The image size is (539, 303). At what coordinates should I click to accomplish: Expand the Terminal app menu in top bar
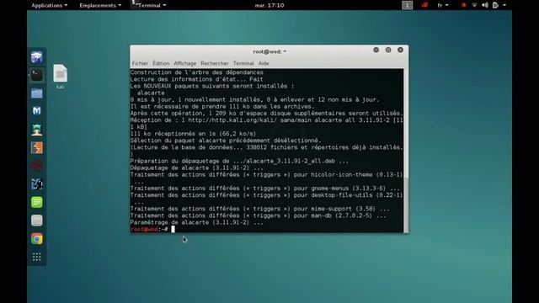[149, 5]
